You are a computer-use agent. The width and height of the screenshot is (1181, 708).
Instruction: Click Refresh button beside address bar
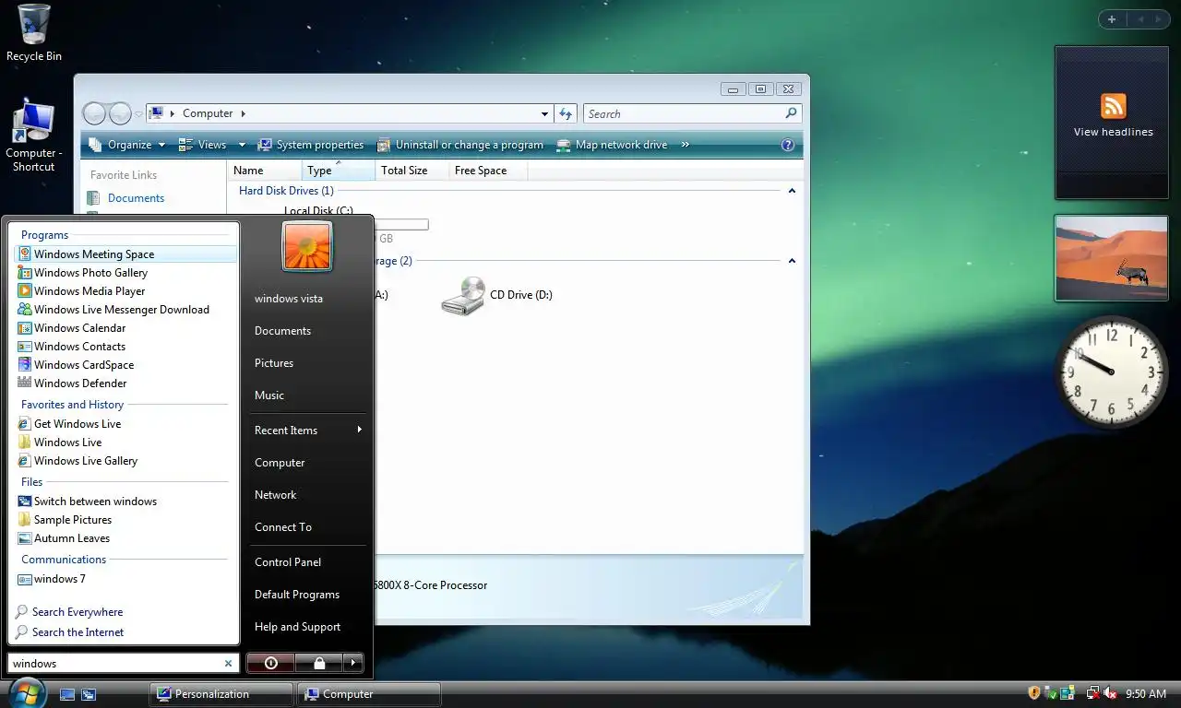pos(567,113)
